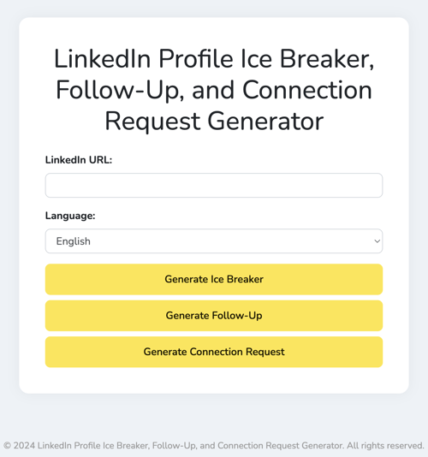Focus the LinkedIn URL input field
Viewport: 428px width, 457px height.
(214, 186)
